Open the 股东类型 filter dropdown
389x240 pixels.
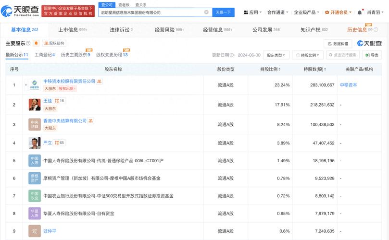[x=276, y=55]
